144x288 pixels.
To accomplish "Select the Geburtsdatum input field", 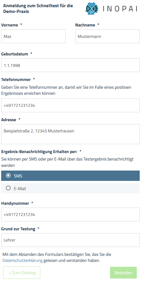I will (x=70, y=65).
